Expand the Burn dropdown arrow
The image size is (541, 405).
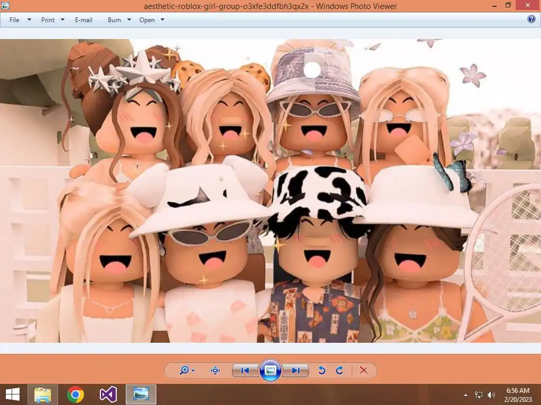point(129,20)
